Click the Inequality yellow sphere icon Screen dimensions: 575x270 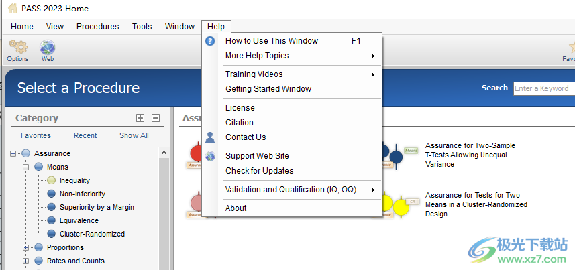click(x=52, y=180)
